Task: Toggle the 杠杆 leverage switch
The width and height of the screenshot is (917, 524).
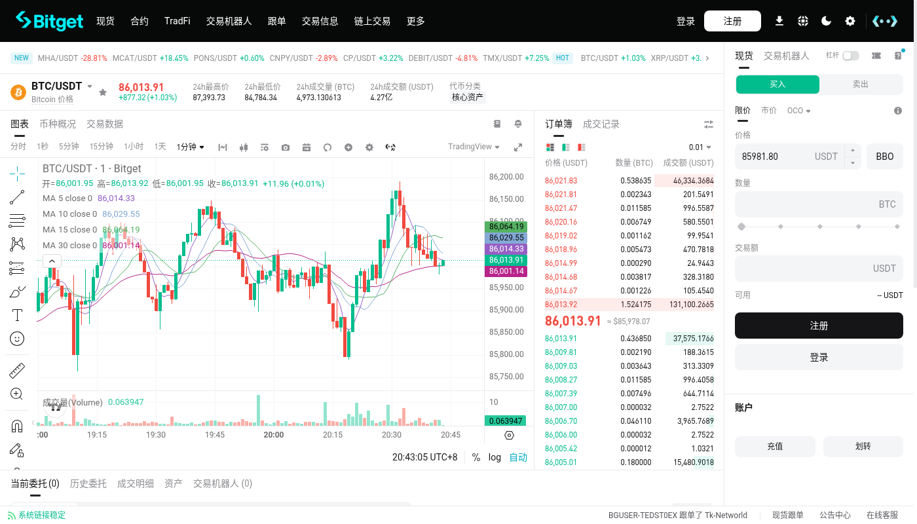Action: [x=851, y=56]
